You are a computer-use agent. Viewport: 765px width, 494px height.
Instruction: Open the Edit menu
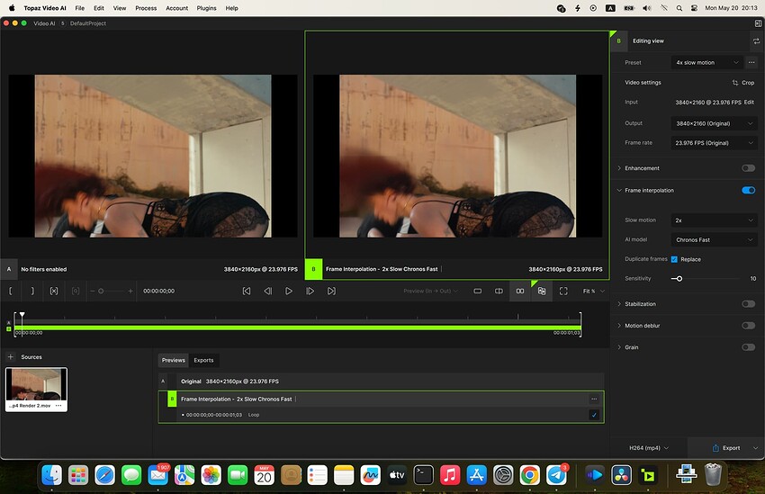click(x=99, y=8)
